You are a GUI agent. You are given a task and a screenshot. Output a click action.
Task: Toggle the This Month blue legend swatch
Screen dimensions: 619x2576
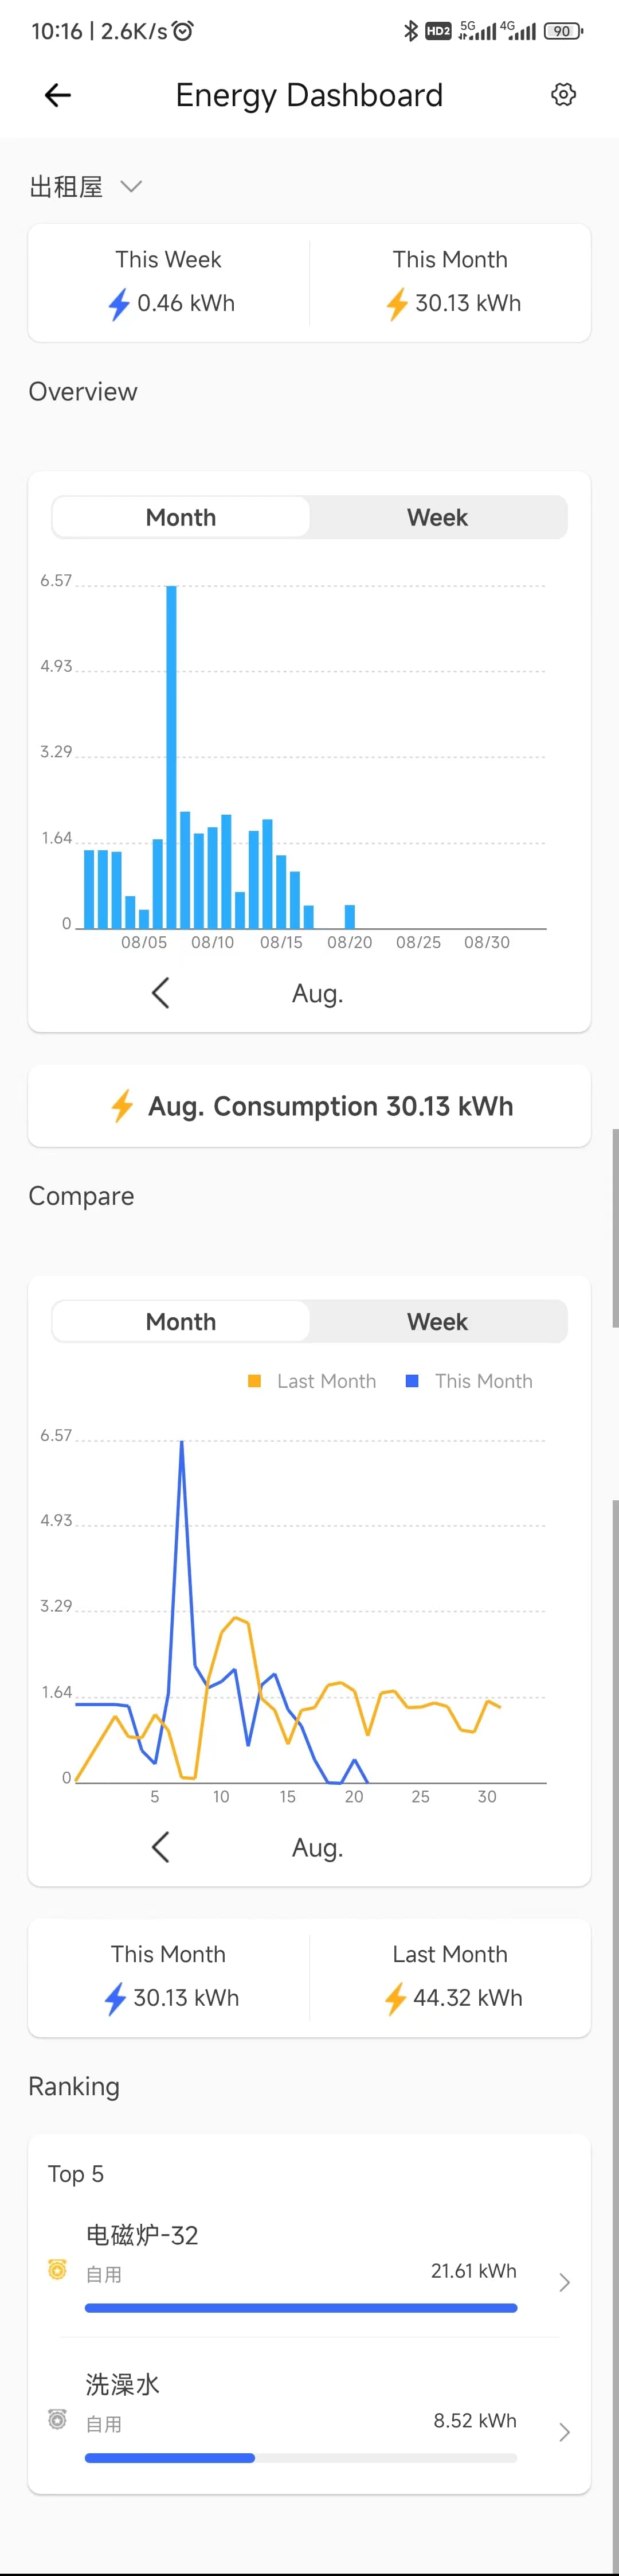click(412, 1381)
